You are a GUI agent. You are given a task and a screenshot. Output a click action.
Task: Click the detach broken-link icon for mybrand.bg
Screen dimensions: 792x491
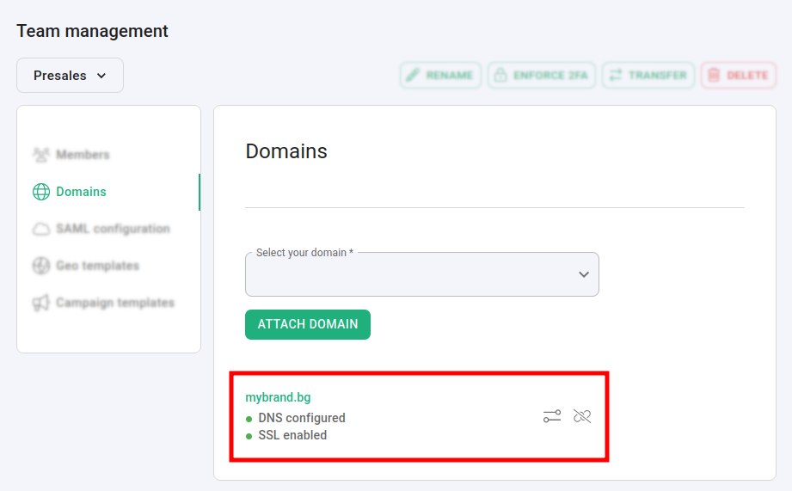(x=582, y=417)
